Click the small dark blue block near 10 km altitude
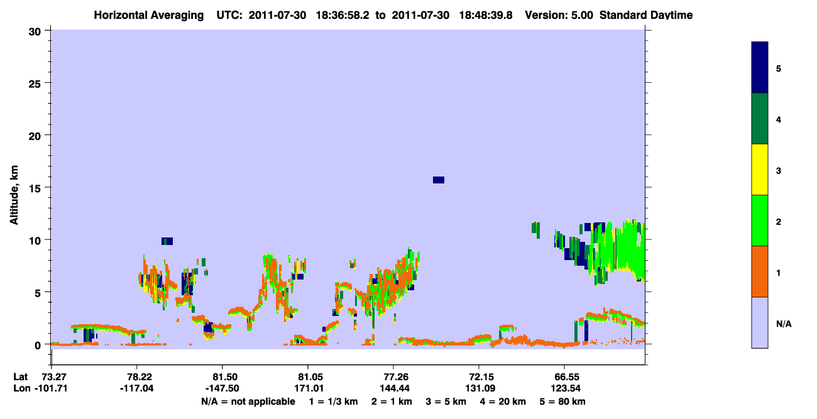Screen dimensions: 817x419 (x=167, y=241)
